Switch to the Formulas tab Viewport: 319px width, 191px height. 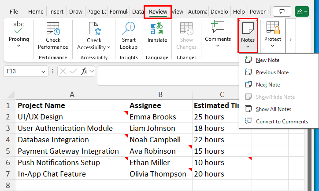[119, 12]
